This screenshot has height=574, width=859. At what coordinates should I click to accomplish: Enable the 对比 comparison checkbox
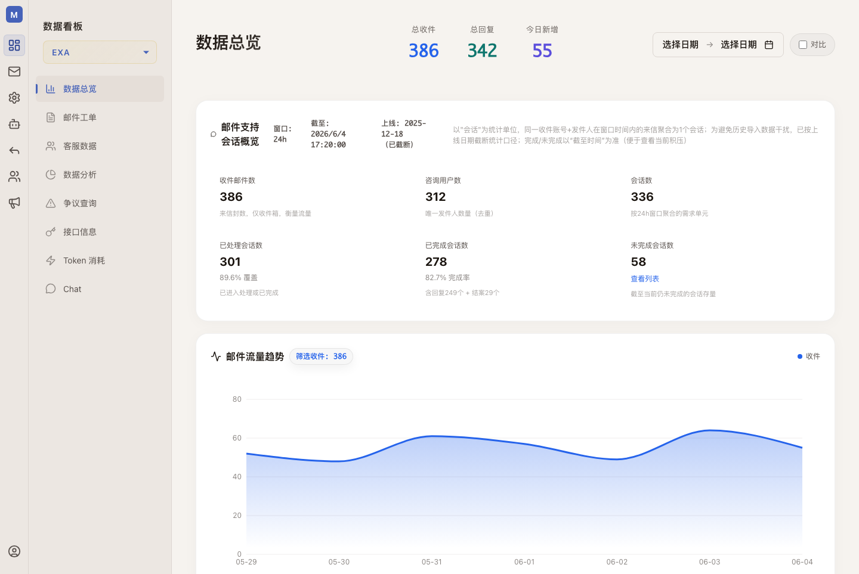click(803, 45)
